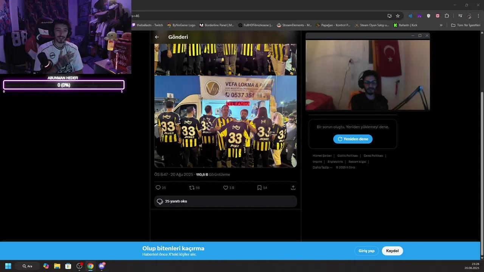Click the install app icon in address bar
Screen dimensions: 484x272
pos(389,16)
